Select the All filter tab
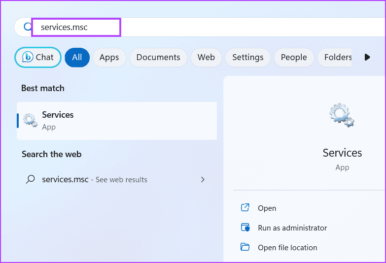 coord(77,57)
